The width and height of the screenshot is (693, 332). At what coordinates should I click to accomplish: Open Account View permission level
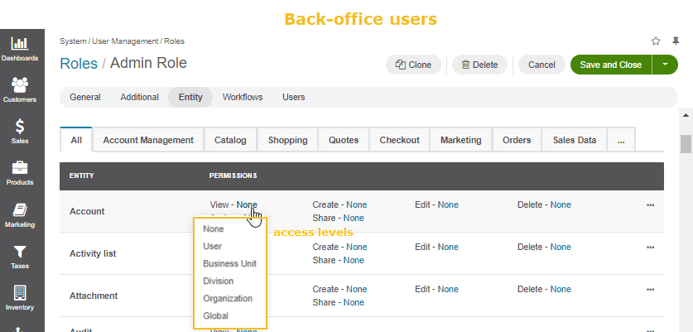coord(247,204)
